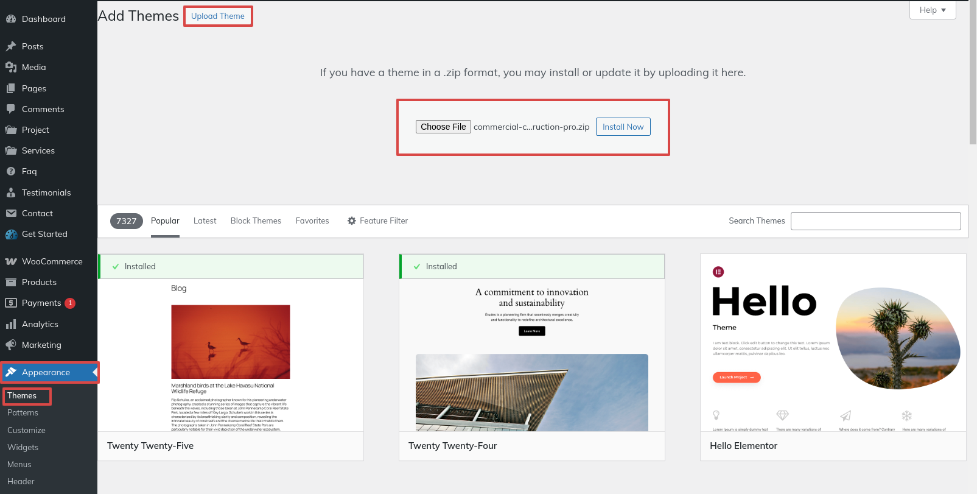Click the Project folder icon
Screen dimensions: 977x494
pos(11,130)
